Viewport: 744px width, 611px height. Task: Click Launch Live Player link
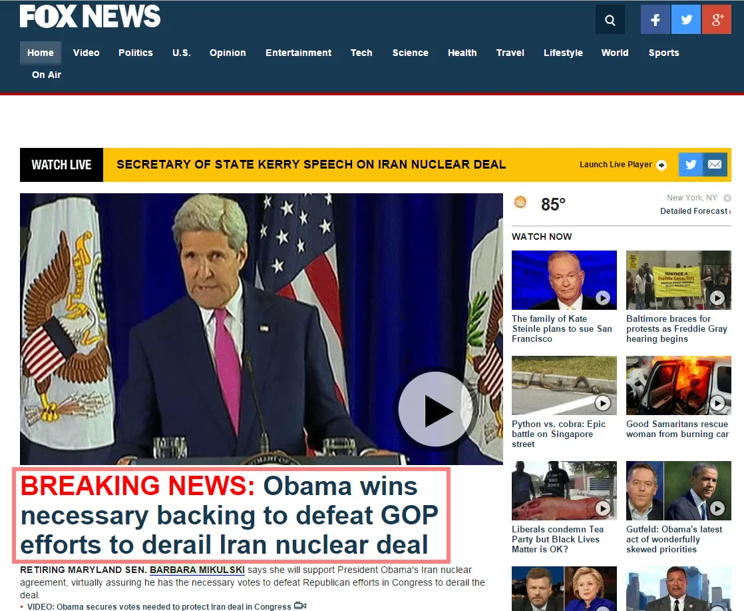point(616,165)
